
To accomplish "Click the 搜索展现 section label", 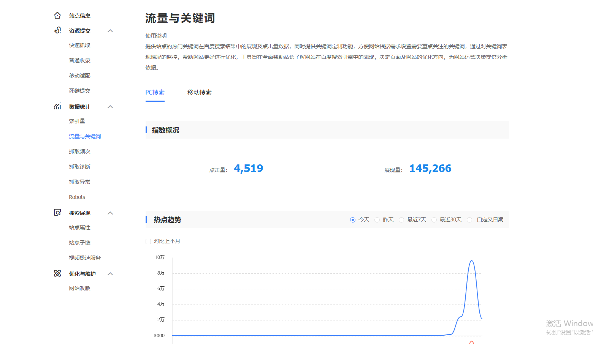I will 80,213.
